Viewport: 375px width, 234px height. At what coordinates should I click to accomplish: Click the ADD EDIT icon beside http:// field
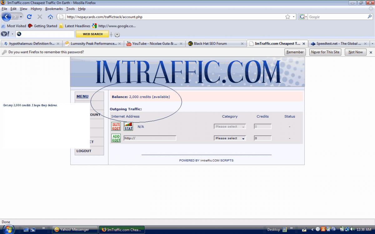tap(116, 138)
